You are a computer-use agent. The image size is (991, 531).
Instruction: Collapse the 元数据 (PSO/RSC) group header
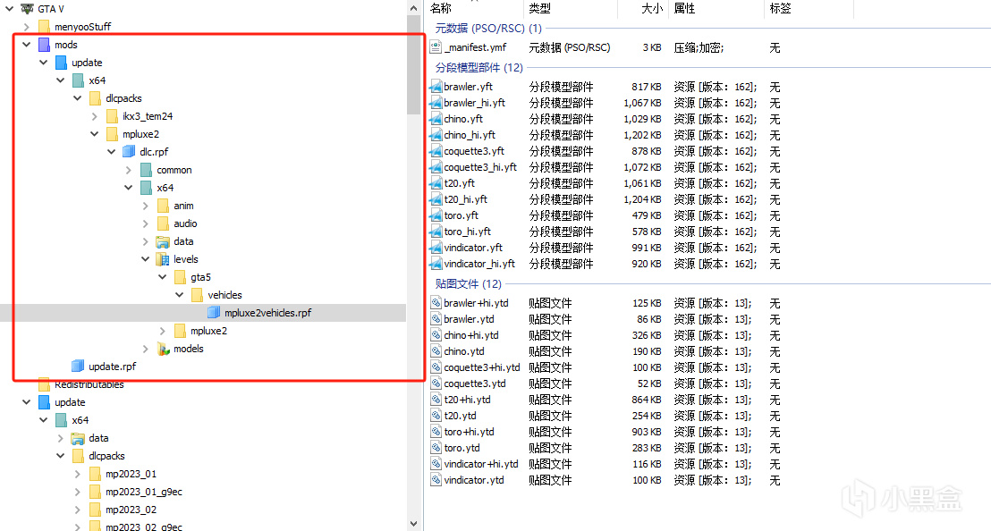488,29
